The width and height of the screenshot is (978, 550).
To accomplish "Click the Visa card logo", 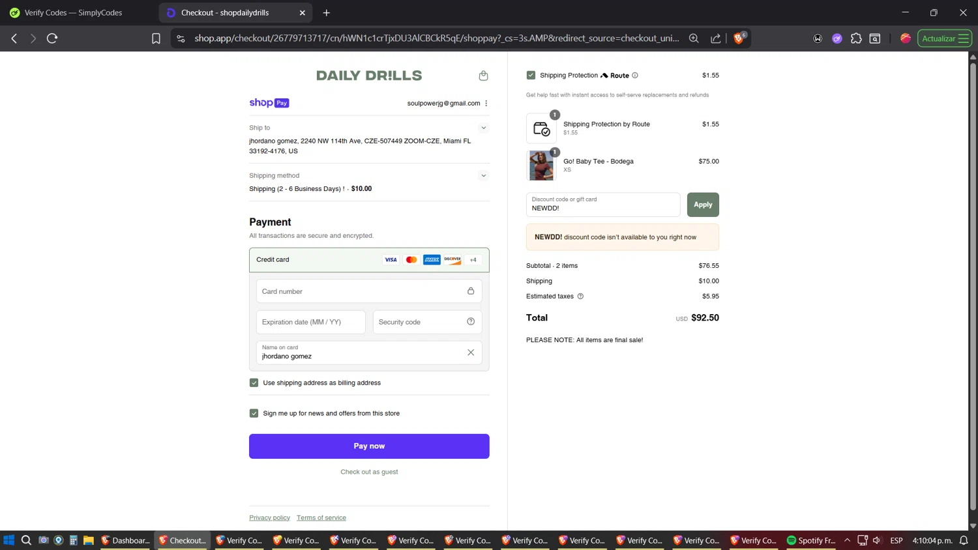I will click(391, 259).
